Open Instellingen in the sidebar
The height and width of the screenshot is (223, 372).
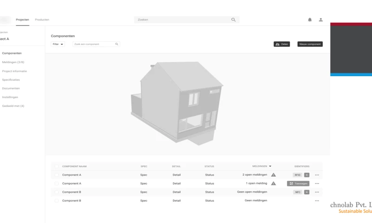point(10,97)
